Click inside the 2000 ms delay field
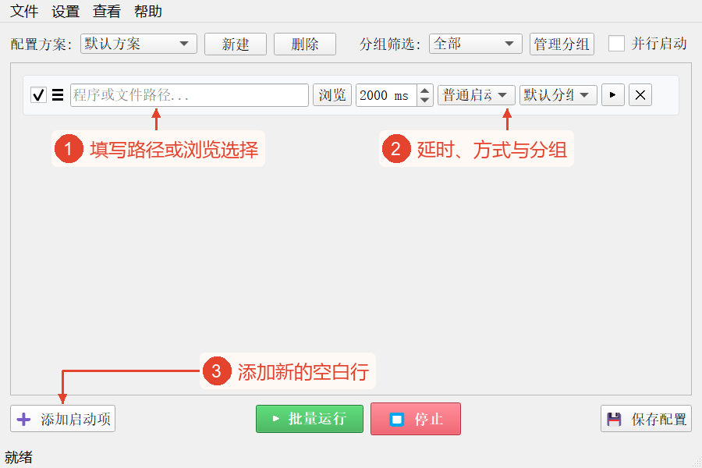702x468 pixels. 386,95
